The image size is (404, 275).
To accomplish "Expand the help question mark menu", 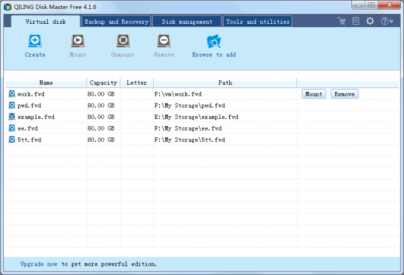I will [x=387, y=21].
